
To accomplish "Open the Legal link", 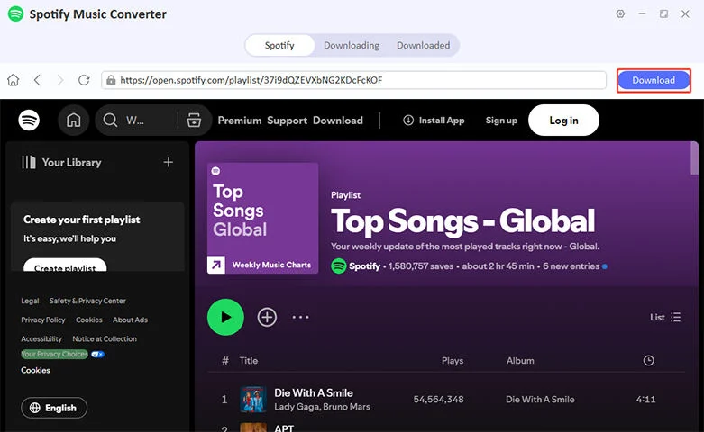I will click(x=30, y=301).
